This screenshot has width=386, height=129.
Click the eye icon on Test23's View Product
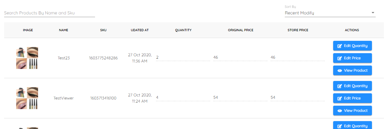pos(339,71)
